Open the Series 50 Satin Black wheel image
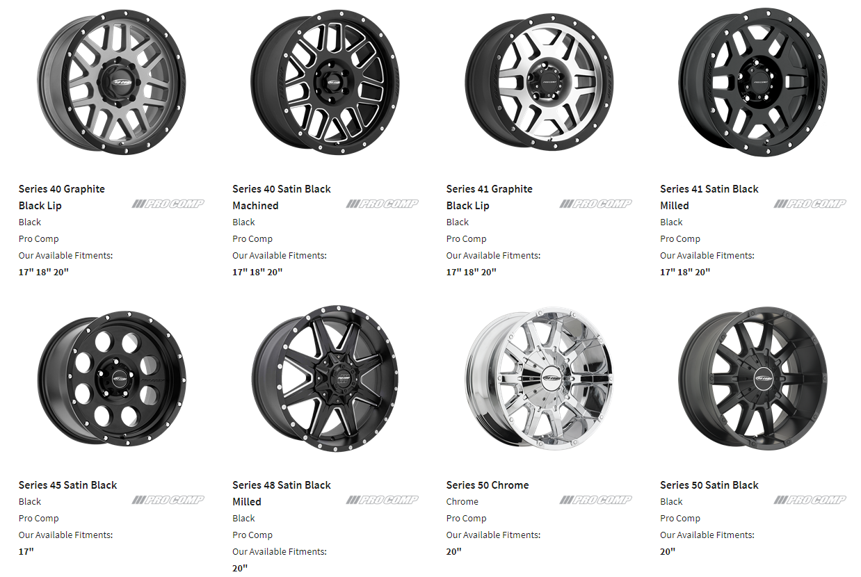 click(x=753, y=378)
